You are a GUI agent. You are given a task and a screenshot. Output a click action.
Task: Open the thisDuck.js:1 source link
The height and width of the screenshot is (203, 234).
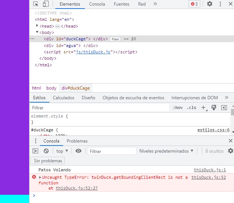(210, 170)
